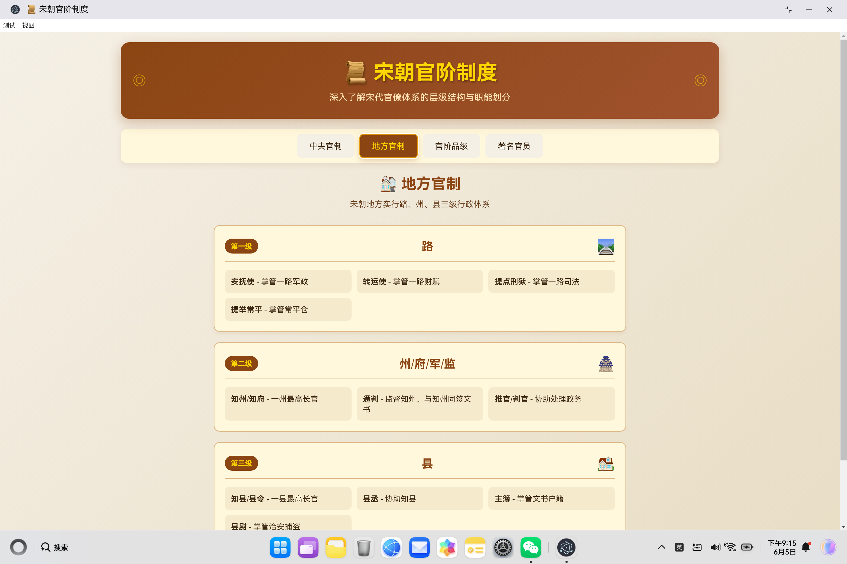Select the 知州/知府 - 一州最高长官 item
This screenshot has width=847, height=564.
tap(288, 404)
